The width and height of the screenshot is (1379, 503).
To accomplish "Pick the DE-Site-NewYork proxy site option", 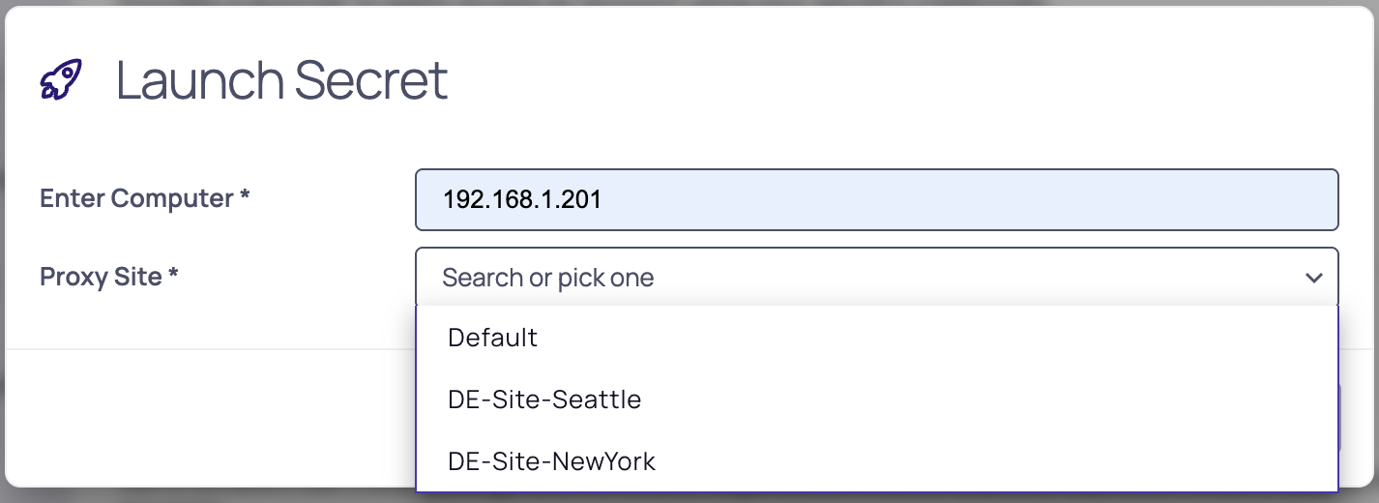I will pos(551,461).
